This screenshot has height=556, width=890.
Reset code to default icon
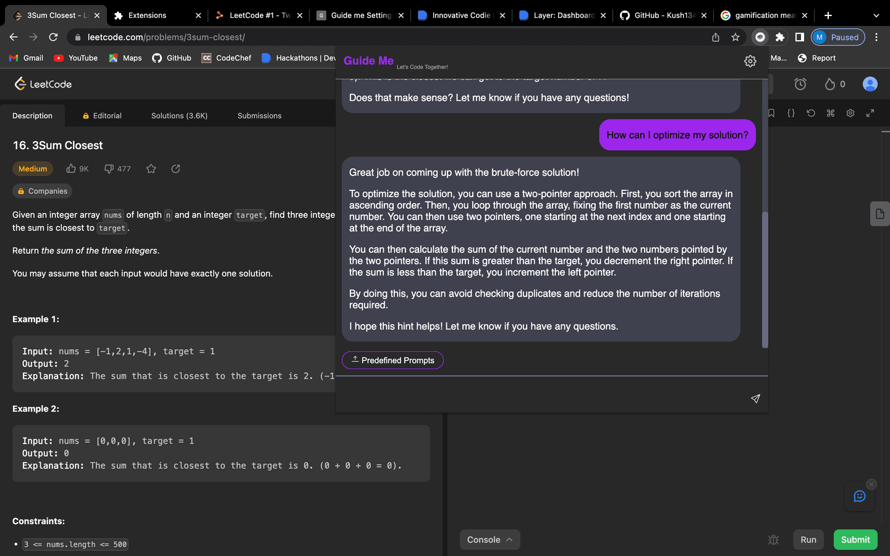pos(811,113)
